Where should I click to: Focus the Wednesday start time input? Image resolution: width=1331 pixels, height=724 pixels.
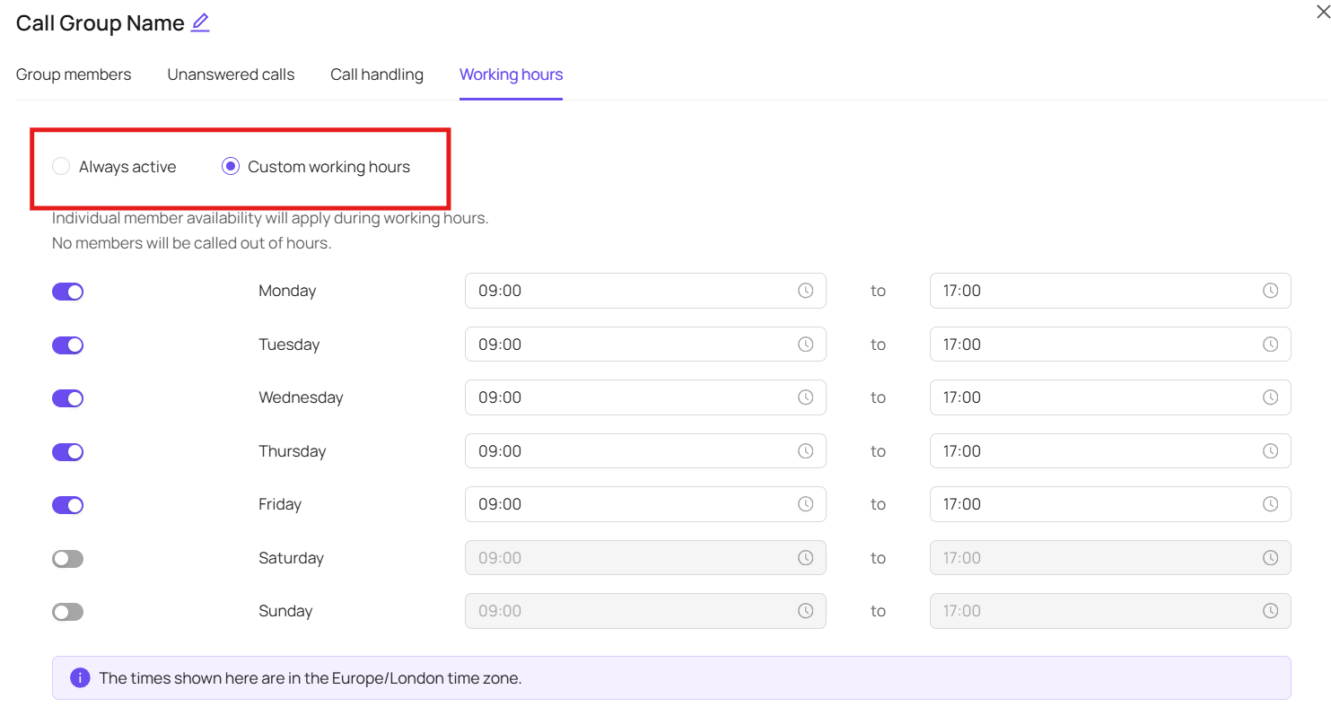coord(645,397)
